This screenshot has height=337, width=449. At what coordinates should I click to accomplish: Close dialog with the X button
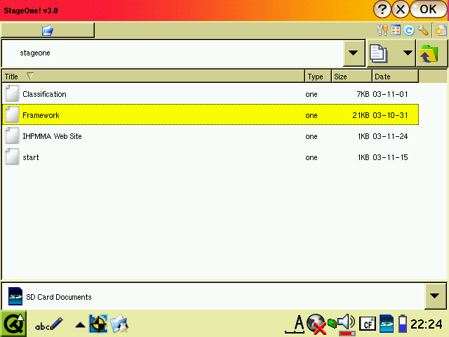401,9
